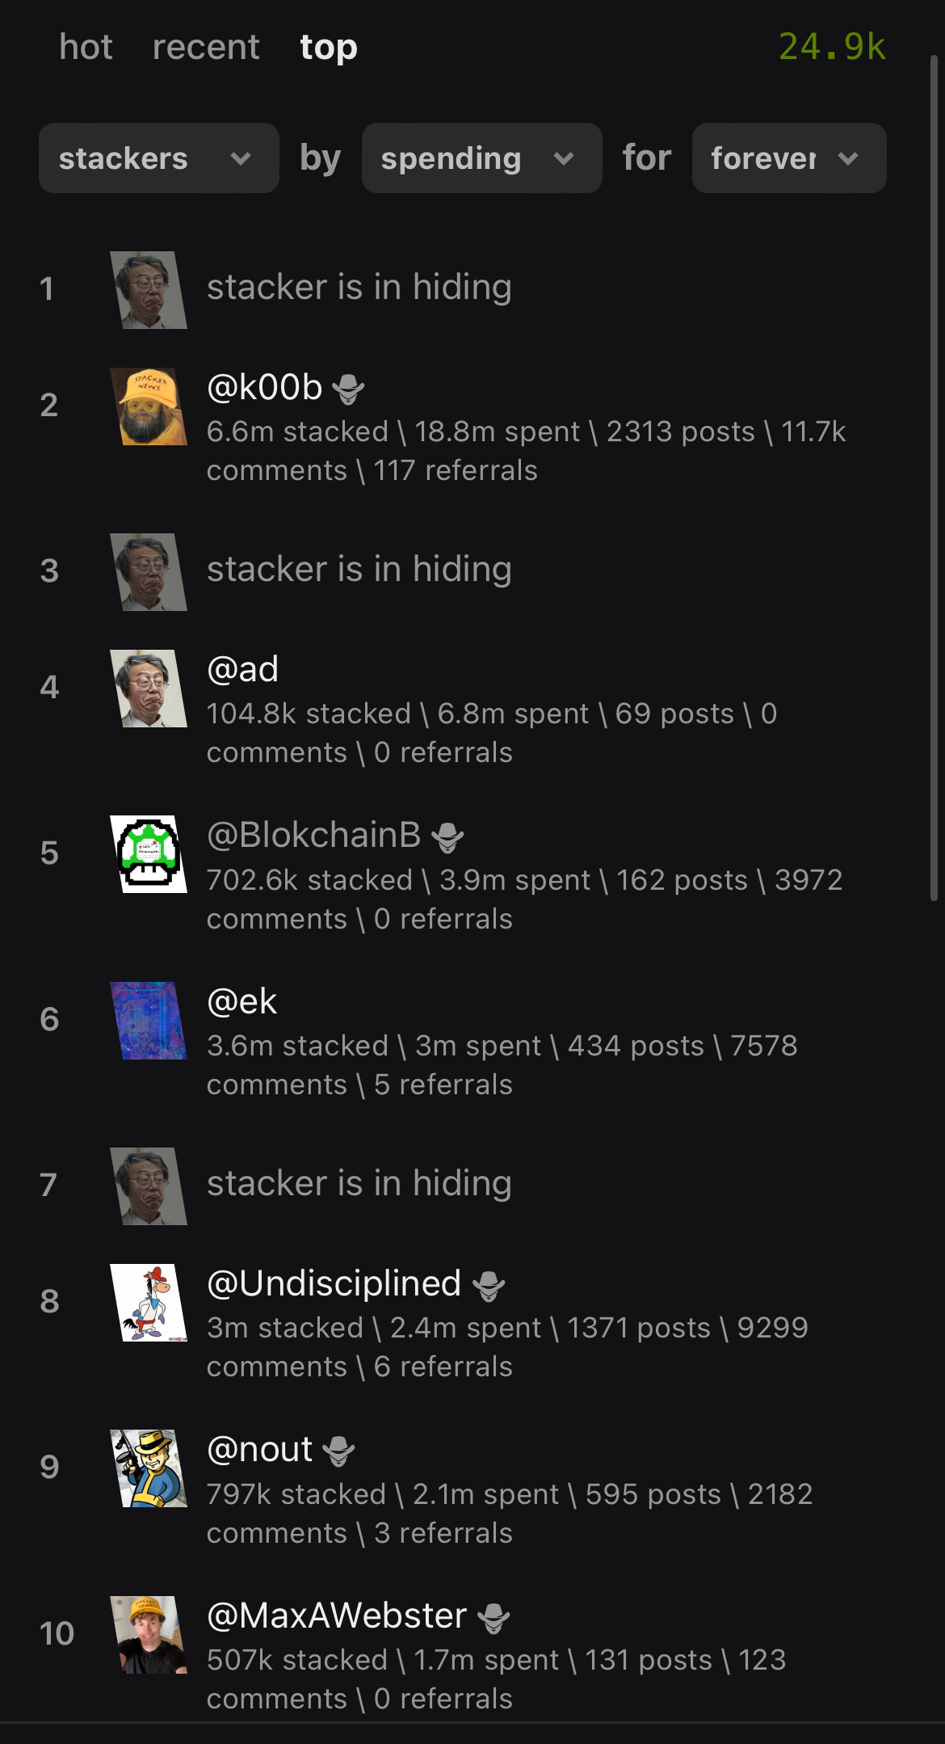
Task: Switch to the recent tab
Action: pyautogui.click(x=206, y=47)
